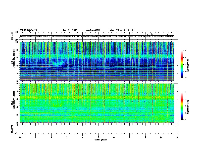This screenshot has height=154, width=199.
Task: Click time axis tick label '4'
Action: [83, 137]
